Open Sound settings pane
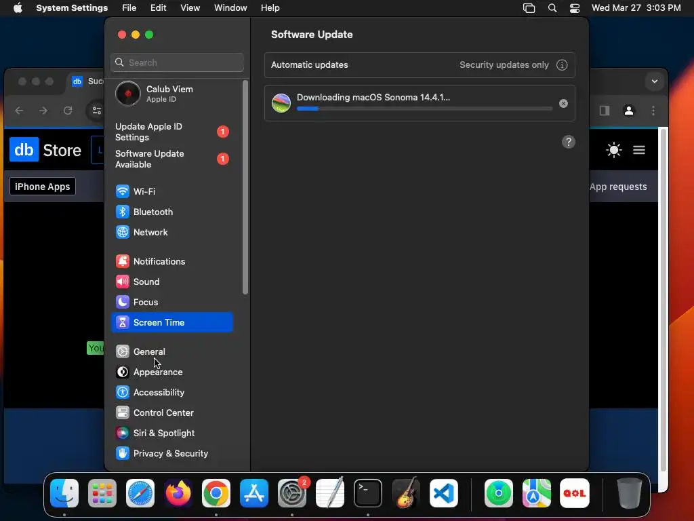Screen dimensions: 694x521 click(x=171, y=282)
